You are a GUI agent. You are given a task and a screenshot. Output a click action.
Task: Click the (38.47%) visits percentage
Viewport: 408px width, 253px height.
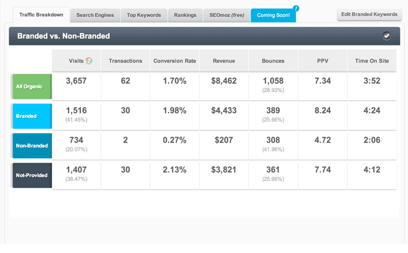click(76, 179)
